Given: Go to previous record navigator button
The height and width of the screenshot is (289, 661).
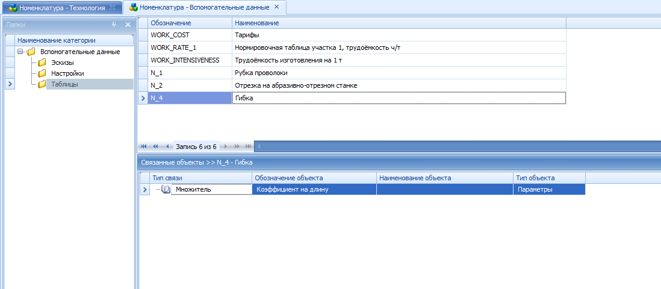Looking at the screenshot, I should [x=167, y=147].
